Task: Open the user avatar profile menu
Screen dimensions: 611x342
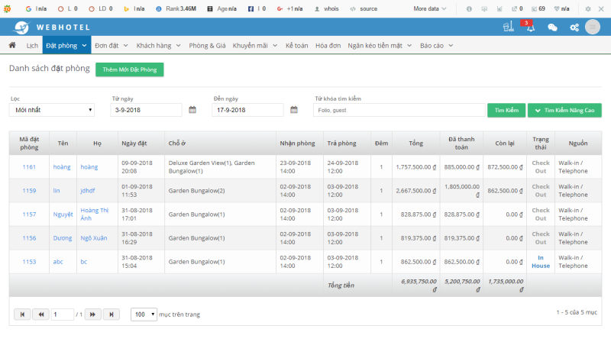Action: pyautogui.click(x=593, y=27)
